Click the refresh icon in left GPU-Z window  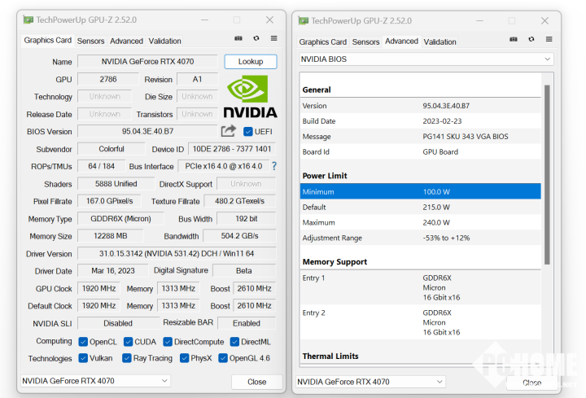click(x=256, y=38)
